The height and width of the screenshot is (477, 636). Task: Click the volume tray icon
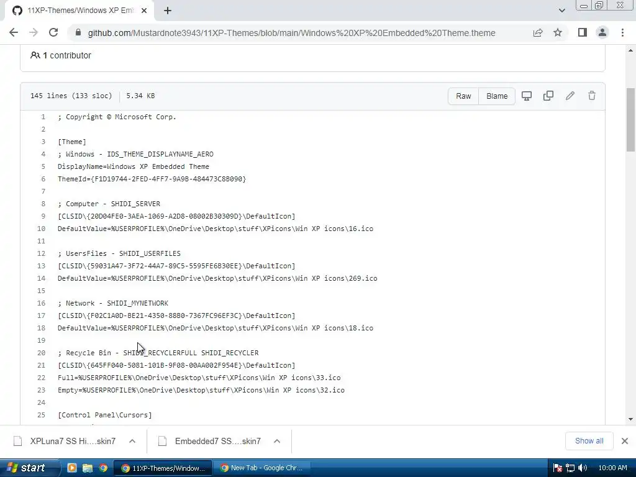583,468
